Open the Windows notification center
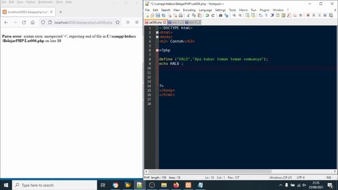 click(x=330, y=185)
